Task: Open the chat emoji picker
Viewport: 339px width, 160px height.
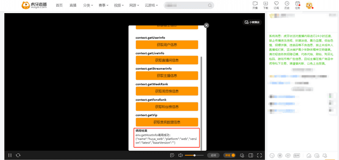Action: point(272,155)
